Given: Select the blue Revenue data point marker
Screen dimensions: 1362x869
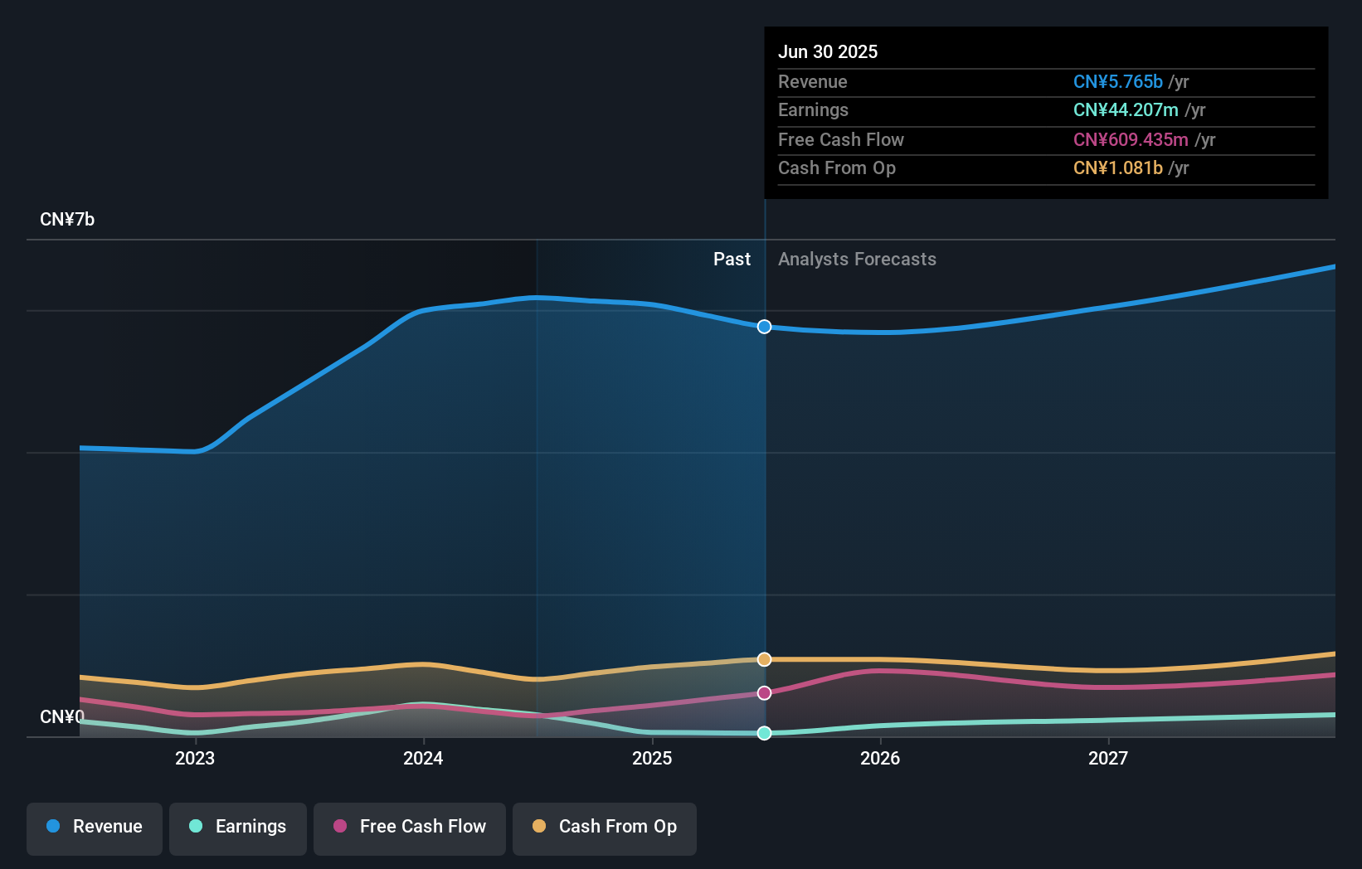Looking at the screenshot, I should [x=764, y=327].
